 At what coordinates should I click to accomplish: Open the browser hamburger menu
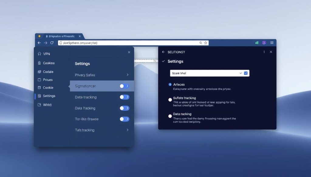click(x=272, y=43)
